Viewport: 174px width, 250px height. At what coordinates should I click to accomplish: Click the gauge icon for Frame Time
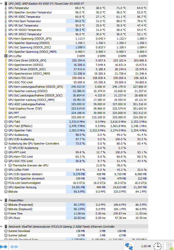point(6,213)
